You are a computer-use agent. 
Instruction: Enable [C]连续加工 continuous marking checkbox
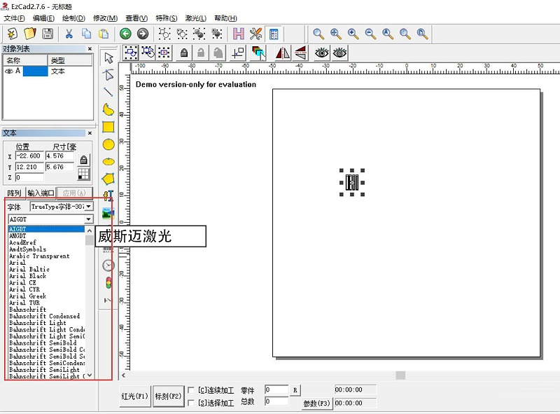click(192, 390)
